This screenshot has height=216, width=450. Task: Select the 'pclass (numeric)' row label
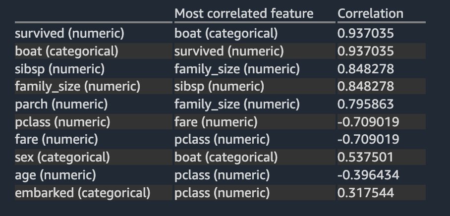click(x=62, y=122)
